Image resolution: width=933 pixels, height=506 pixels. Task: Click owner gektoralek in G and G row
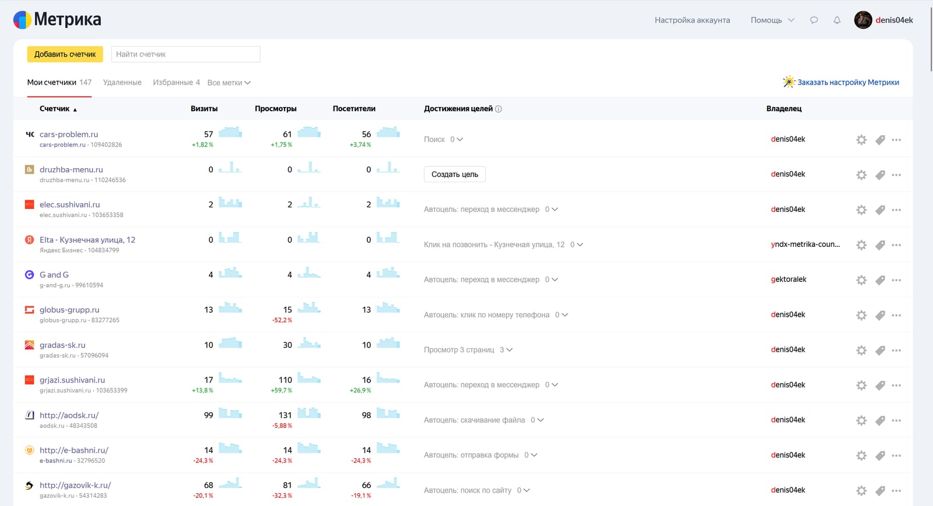click(x=788, y=279)
